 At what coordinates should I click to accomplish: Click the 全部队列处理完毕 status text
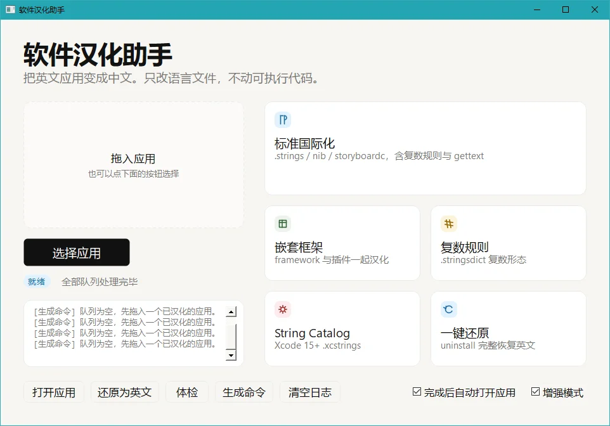click(x=100, y=282)
